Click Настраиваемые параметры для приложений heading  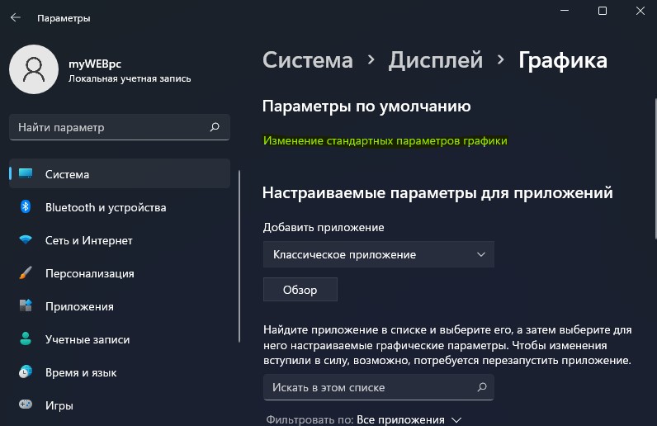point(437,193)
